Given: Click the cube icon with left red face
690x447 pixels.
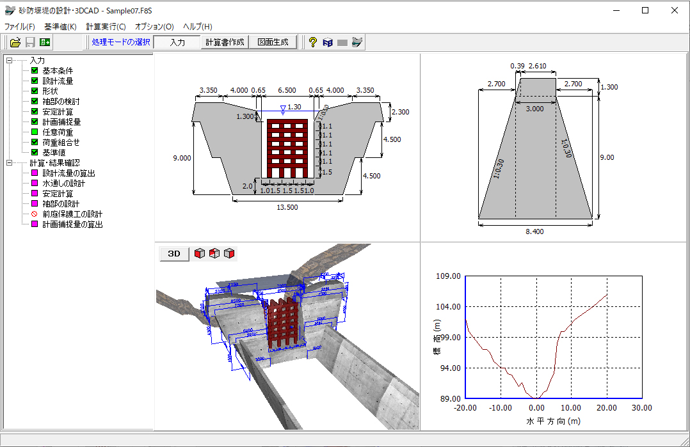Looking at the screenshot, I should (x=200, y=254).
